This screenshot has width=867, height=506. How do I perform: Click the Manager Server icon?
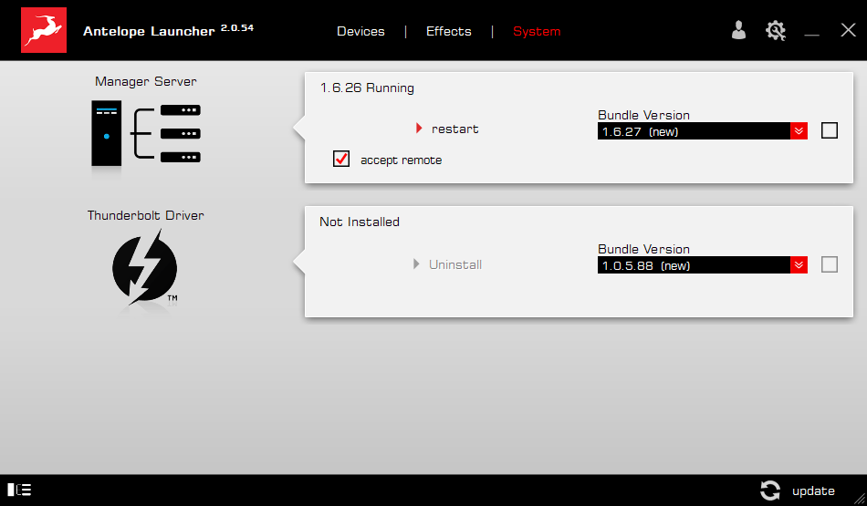tap(146, 134)
